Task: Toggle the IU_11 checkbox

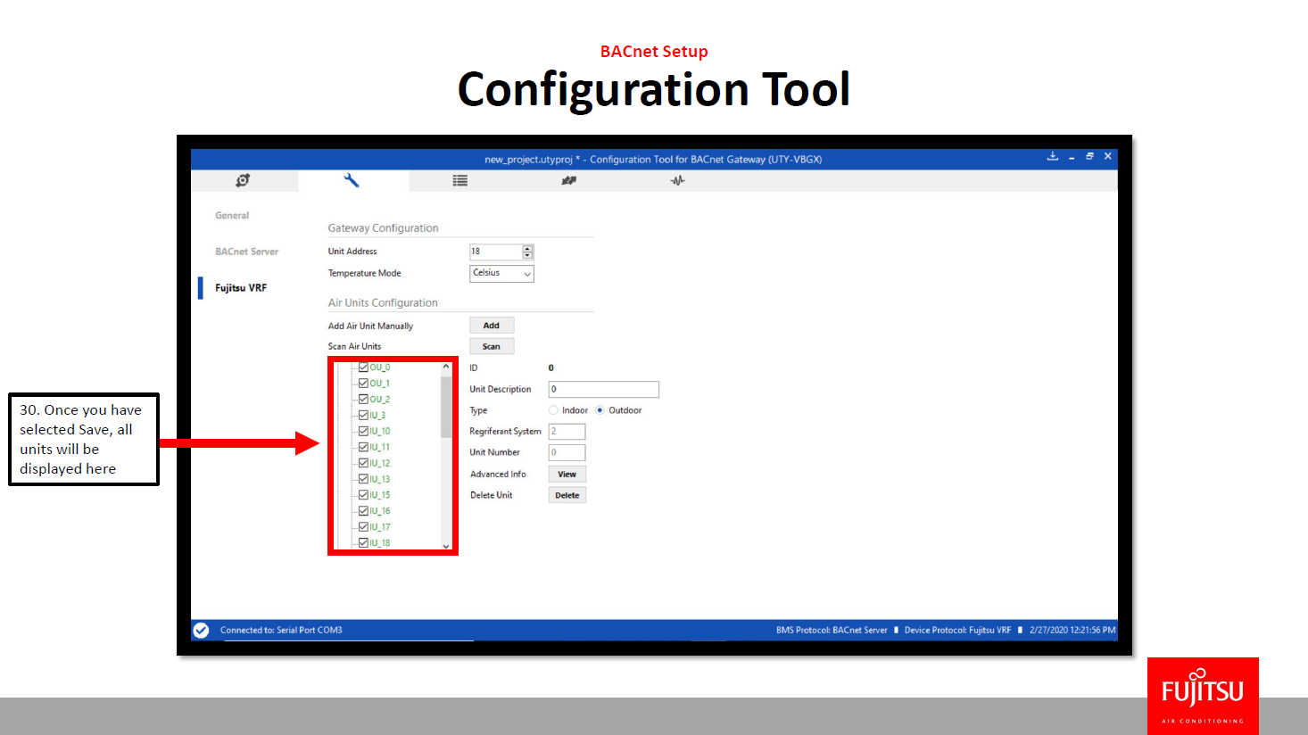Action: (x=363, y=447)
